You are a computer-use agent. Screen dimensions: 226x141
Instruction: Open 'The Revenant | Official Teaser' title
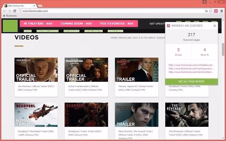[x=186, y=133]
